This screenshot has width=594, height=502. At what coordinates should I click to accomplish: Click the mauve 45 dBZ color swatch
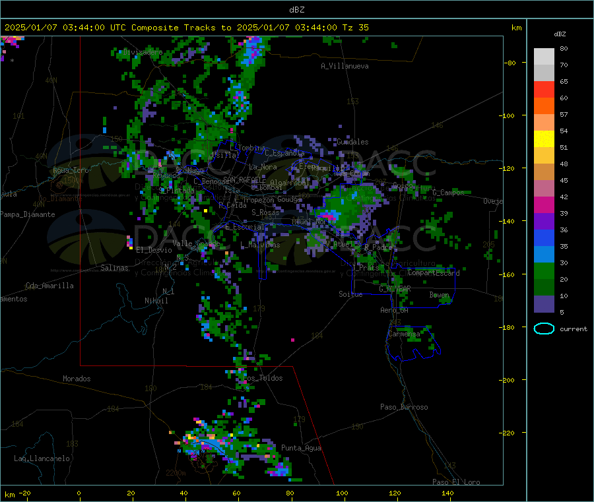click(x=544, y=188)
